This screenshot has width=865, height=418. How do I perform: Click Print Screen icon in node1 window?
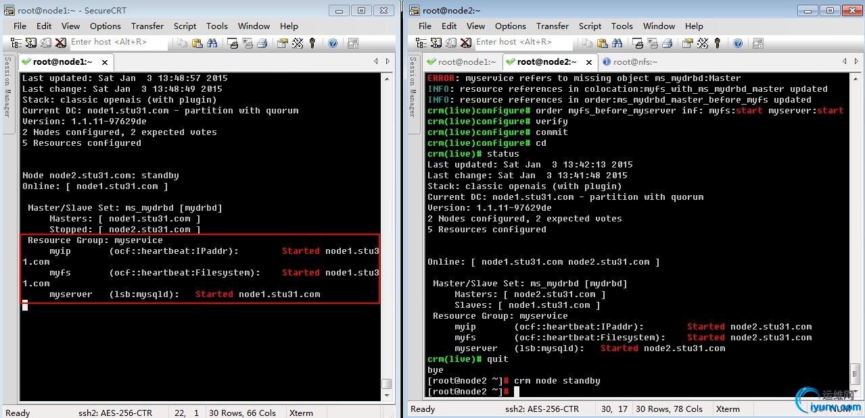pos(233,43)
